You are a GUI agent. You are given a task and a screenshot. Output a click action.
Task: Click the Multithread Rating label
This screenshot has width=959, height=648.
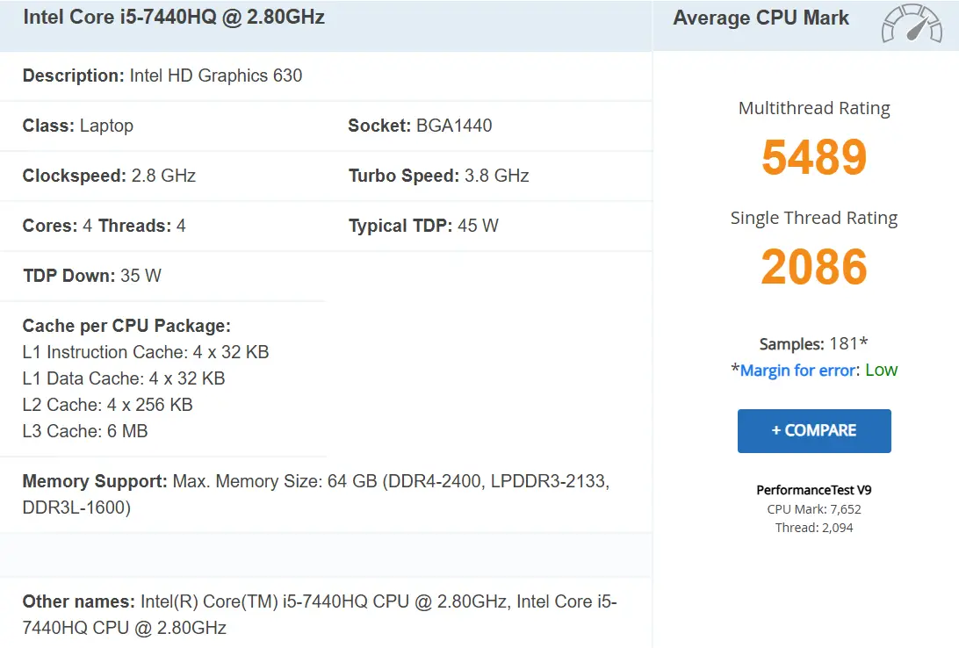pos(814,108)
